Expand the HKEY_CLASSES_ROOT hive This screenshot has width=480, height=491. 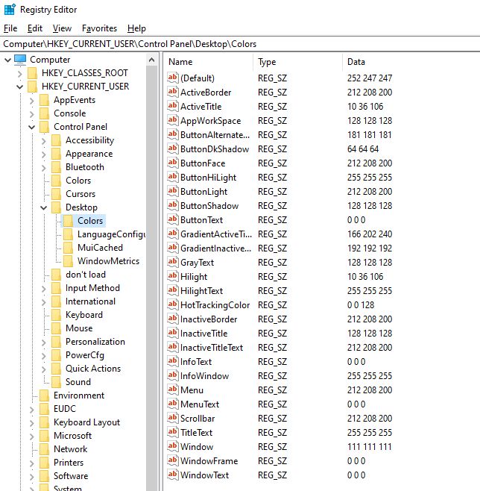coord(19,74)
